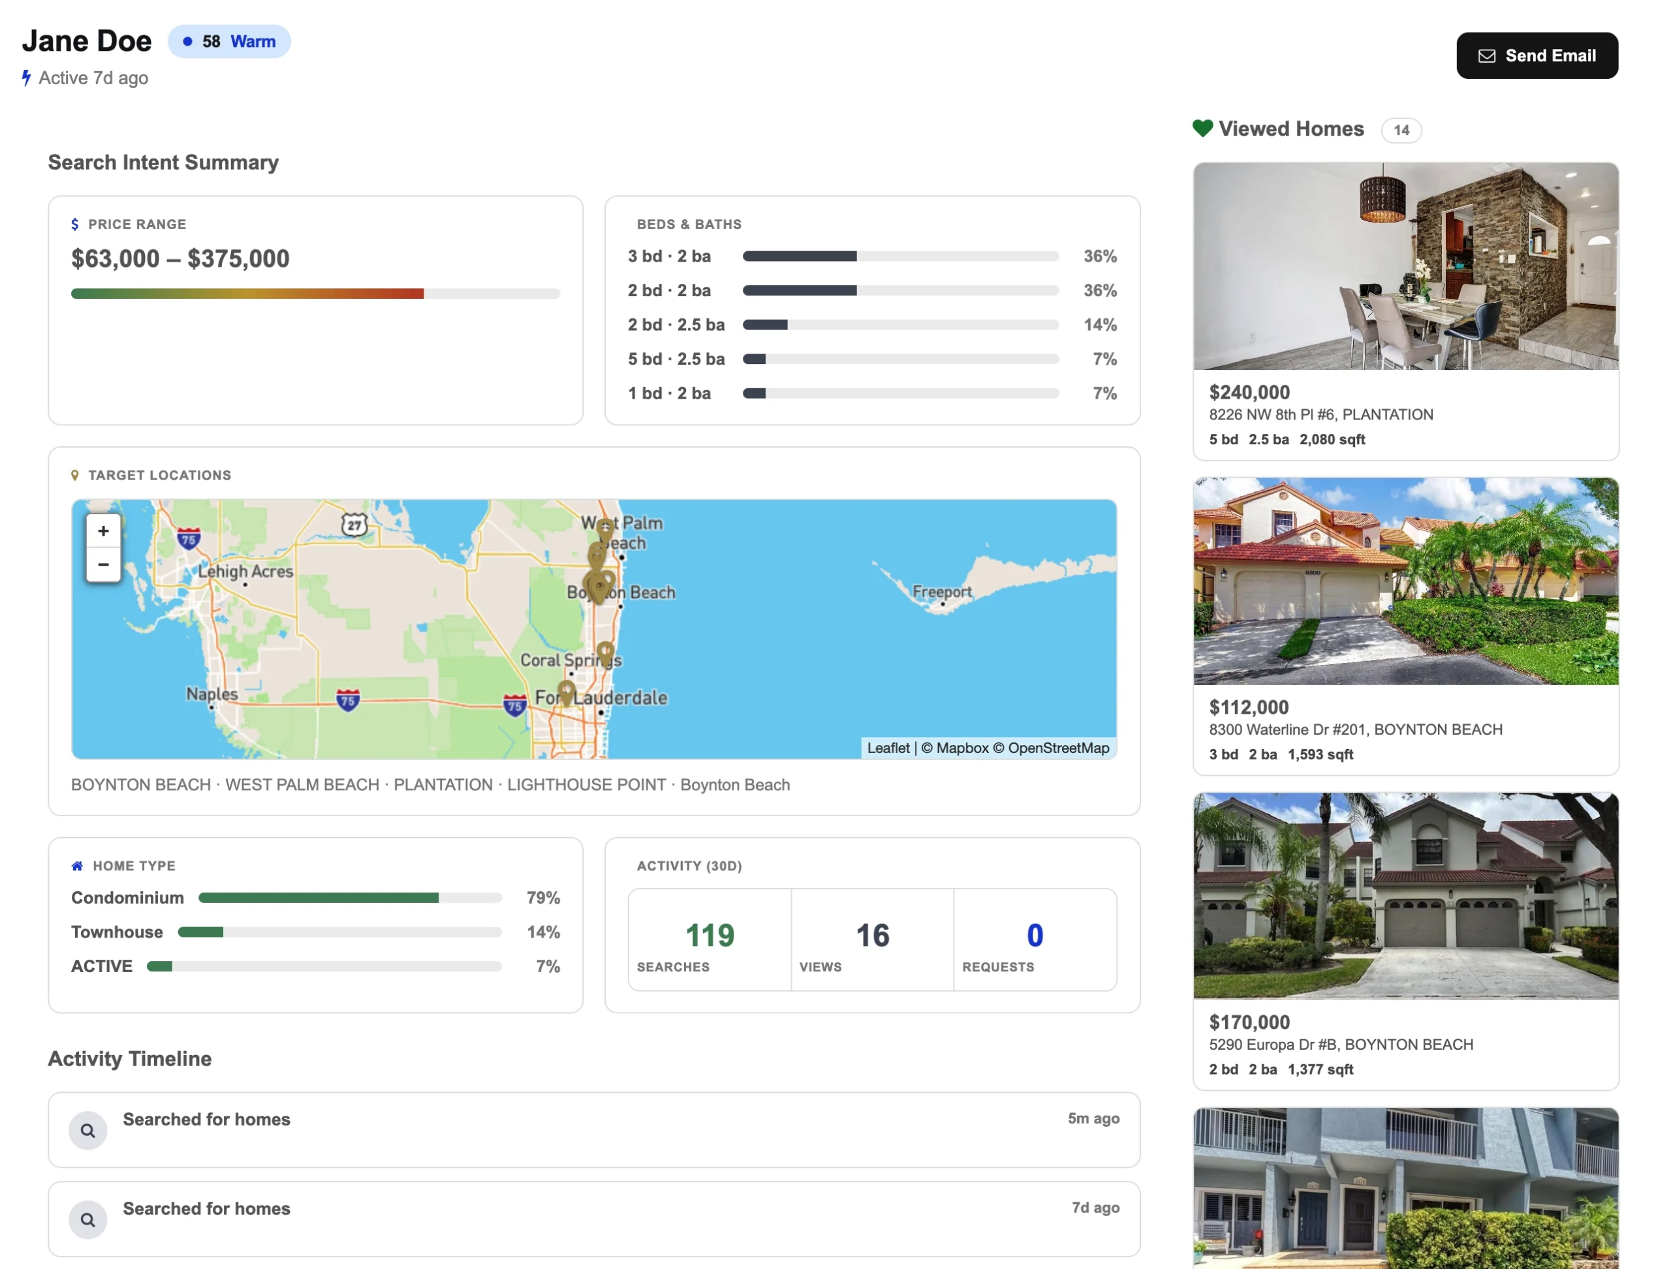This screenshot has height=1269, width=1671.
Task: Open the OpenStreetMap attribution link
Action: coord(1058,748)
